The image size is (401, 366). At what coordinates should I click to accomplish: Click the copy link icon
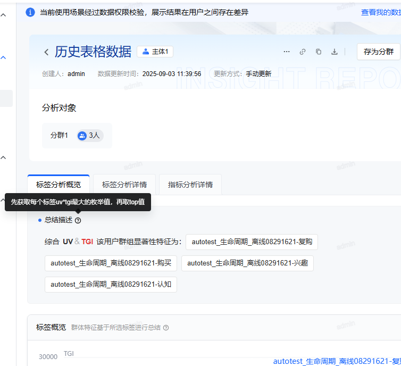point(303,52)
